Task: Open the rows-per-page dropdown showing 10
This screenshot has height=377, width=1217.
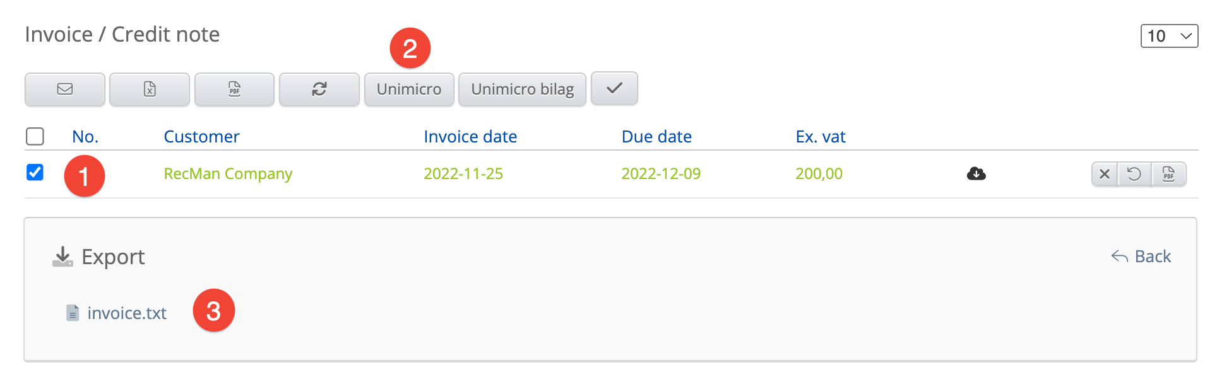Action: point(1169,36)
